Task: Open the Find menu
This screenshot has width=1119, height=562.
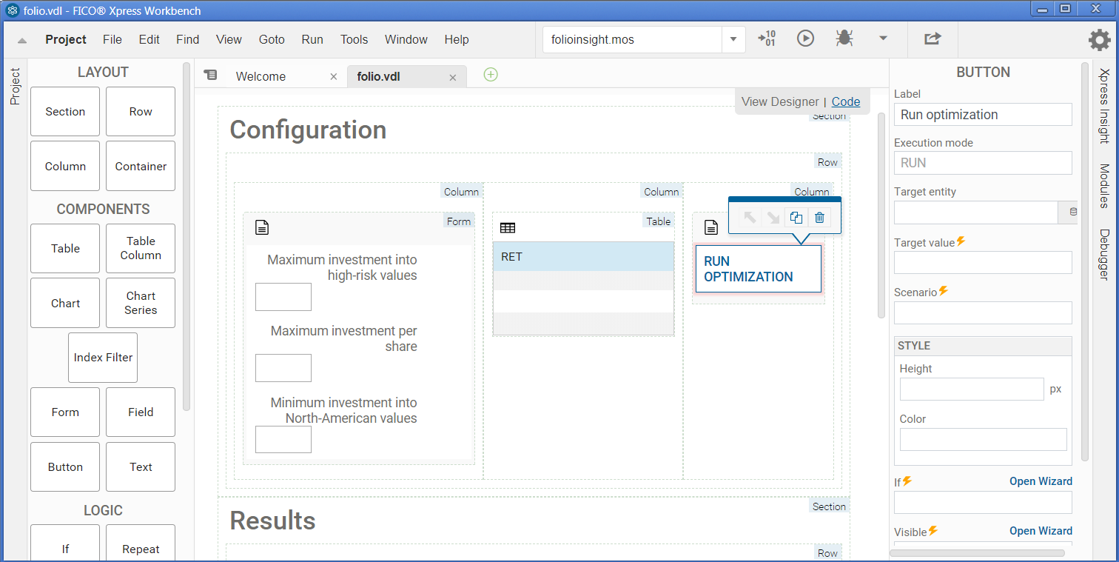Action: click(188, 40)
